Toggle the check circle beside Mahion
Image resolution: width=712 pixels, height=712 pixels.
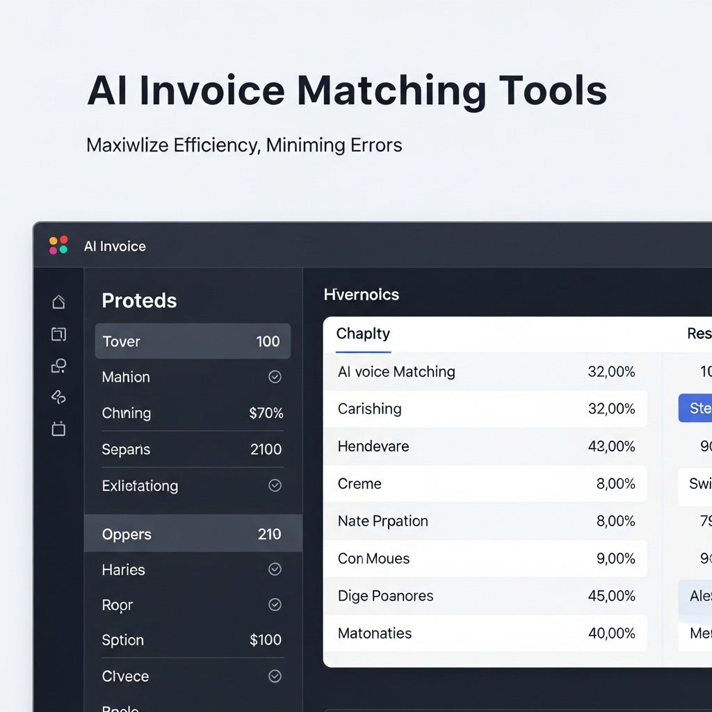point(275,377)
